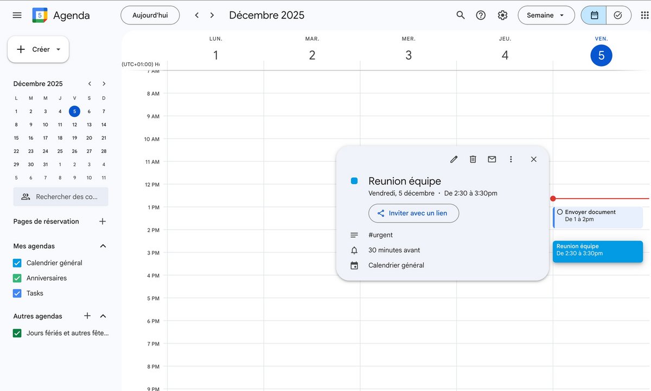Open the Google apps grid
This screenshot has height=391, width=651.
point(644,15)
